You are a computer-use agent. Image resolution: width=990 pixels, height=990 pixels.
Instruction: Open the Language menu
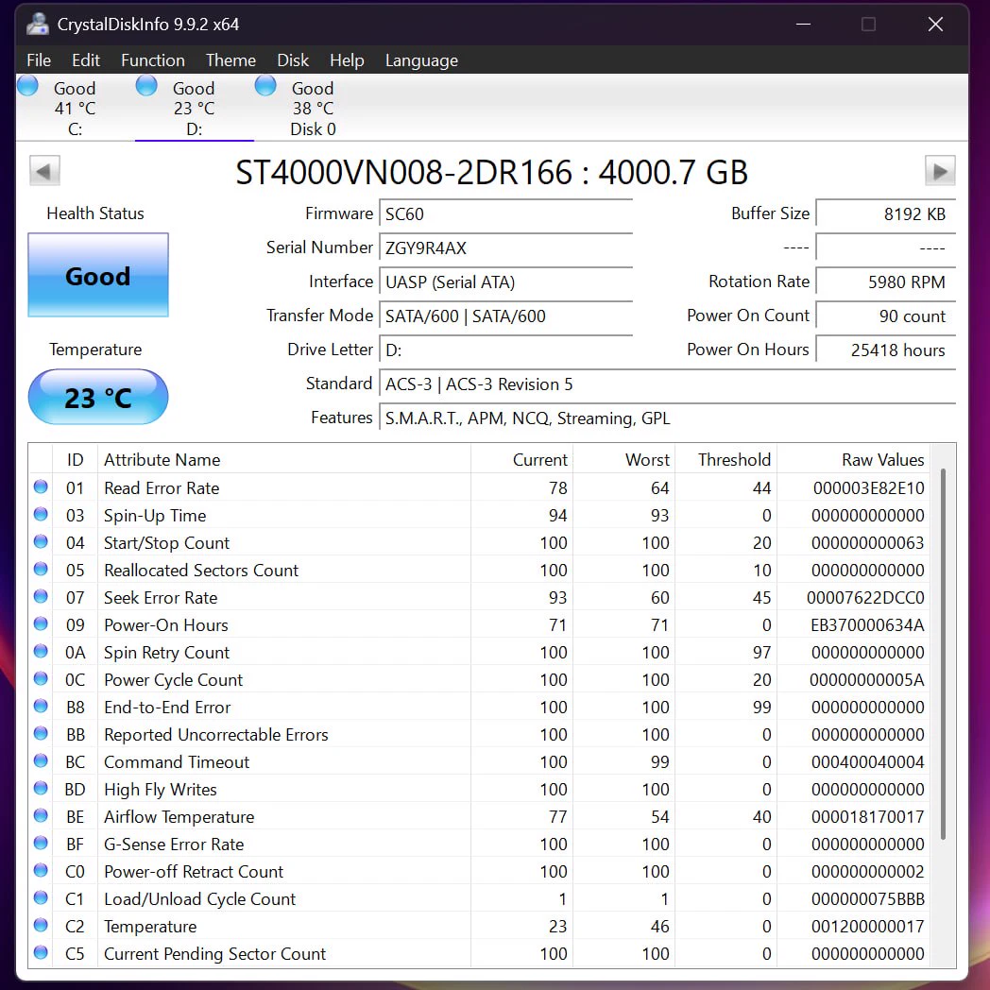(421, 60)
